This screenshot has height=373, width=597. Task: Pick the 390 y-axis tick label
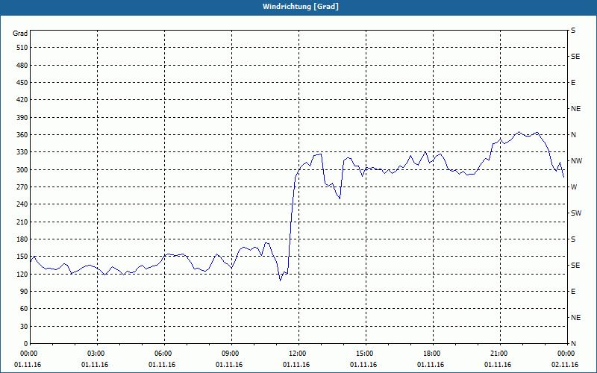tap(22, 118)
